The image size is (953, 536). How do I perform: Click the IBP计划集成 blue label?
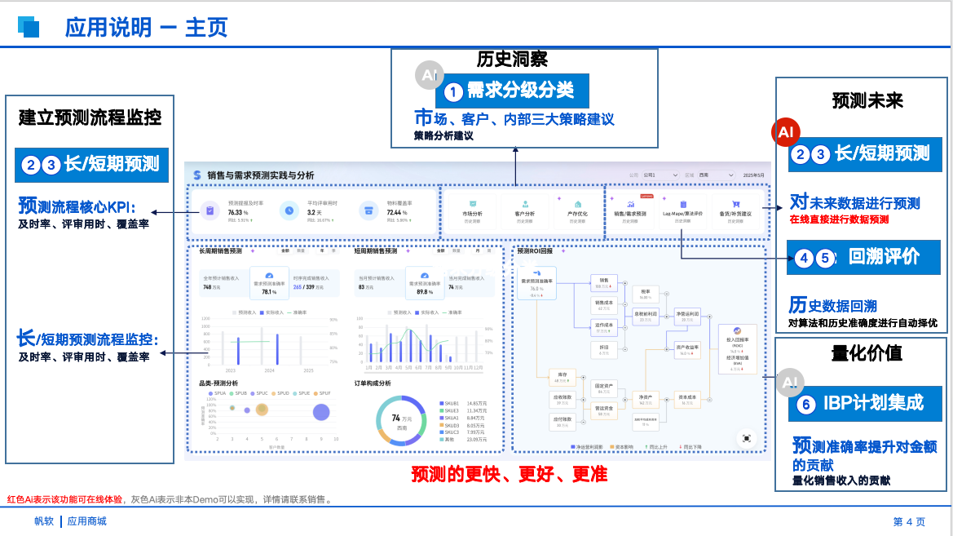pyautogui.click(x=861, y=402)
